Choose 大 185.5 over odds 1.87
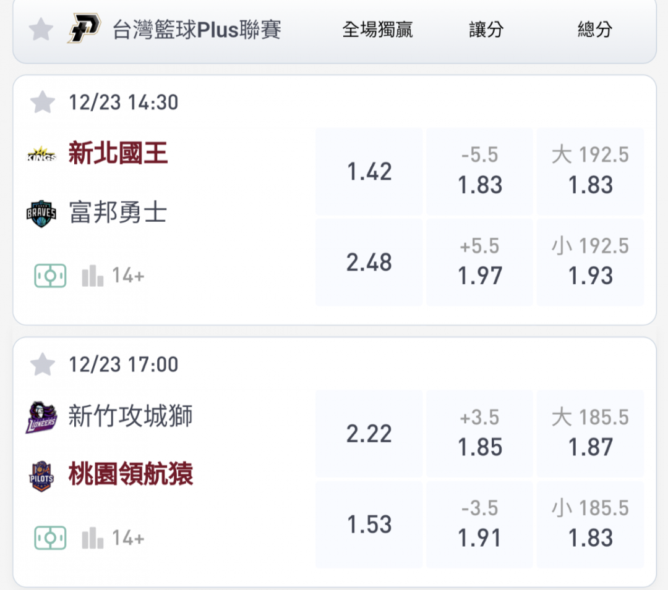Image resolution: width=668 pixels, height=590 pixels. (591, 434)
